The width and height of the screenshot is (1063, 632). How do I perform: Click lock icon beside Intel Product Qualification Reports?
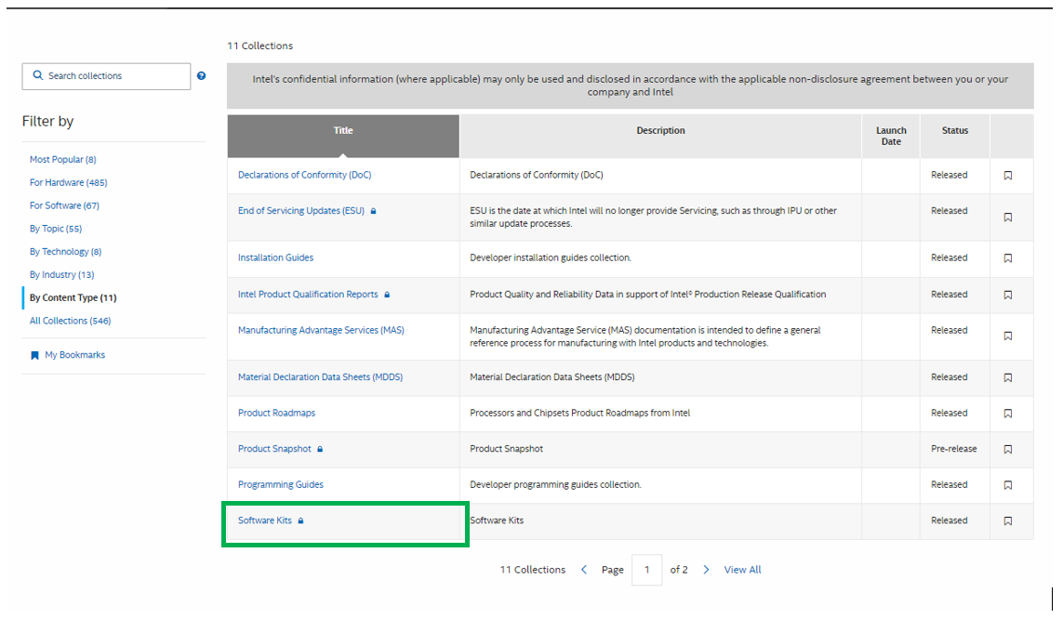point(387,295)
